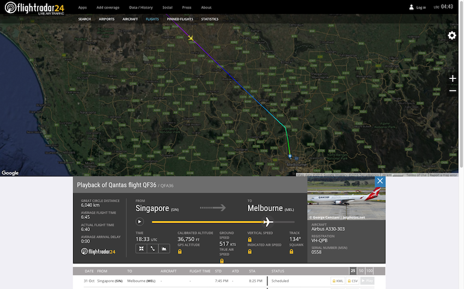
Task: Click the 36,750 FT altitude value
Action: pos(188,239)
